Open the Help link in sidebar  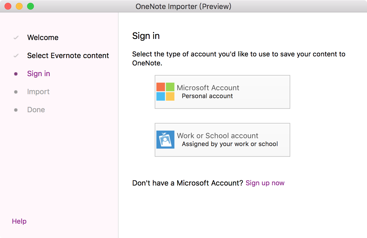coord(19,221)
